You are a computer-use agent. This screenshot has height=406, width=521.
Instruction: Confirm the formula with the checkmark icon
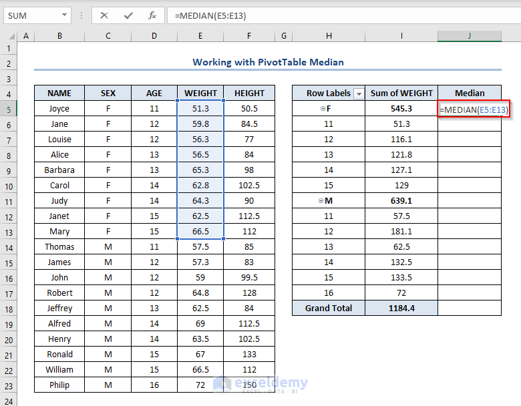(x=128, y=15)
